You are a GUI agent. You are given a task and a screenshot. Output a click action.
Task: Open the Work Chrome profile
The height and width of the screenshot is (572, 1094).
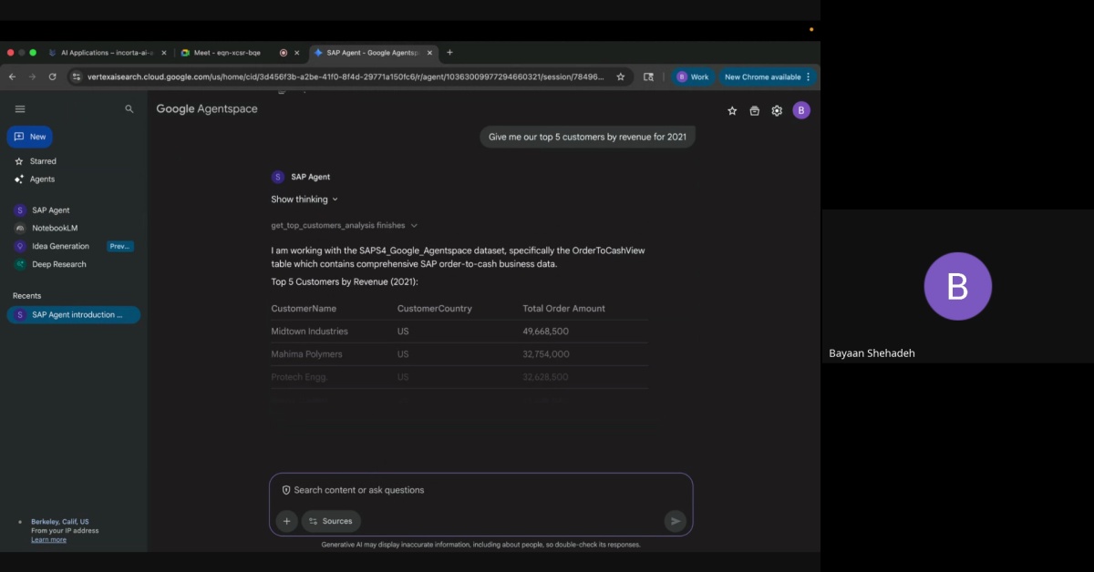pos(693,77)
